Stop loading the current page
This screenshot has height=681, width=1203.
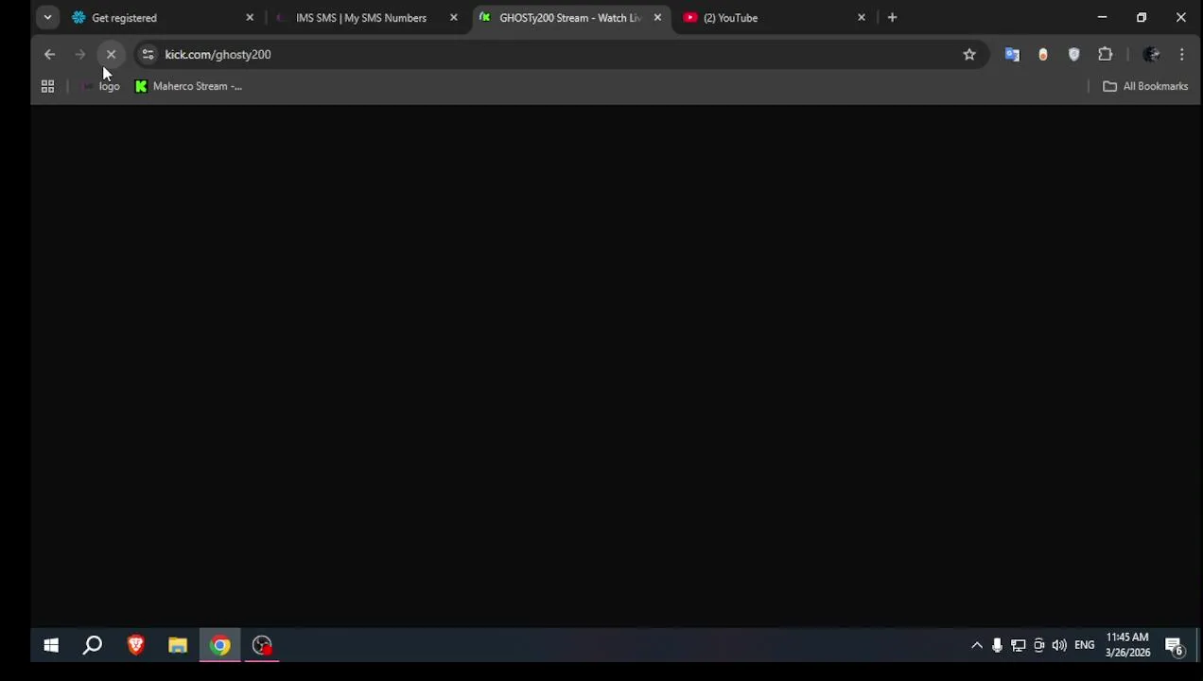pyautogui.click(x=111, y=55)
